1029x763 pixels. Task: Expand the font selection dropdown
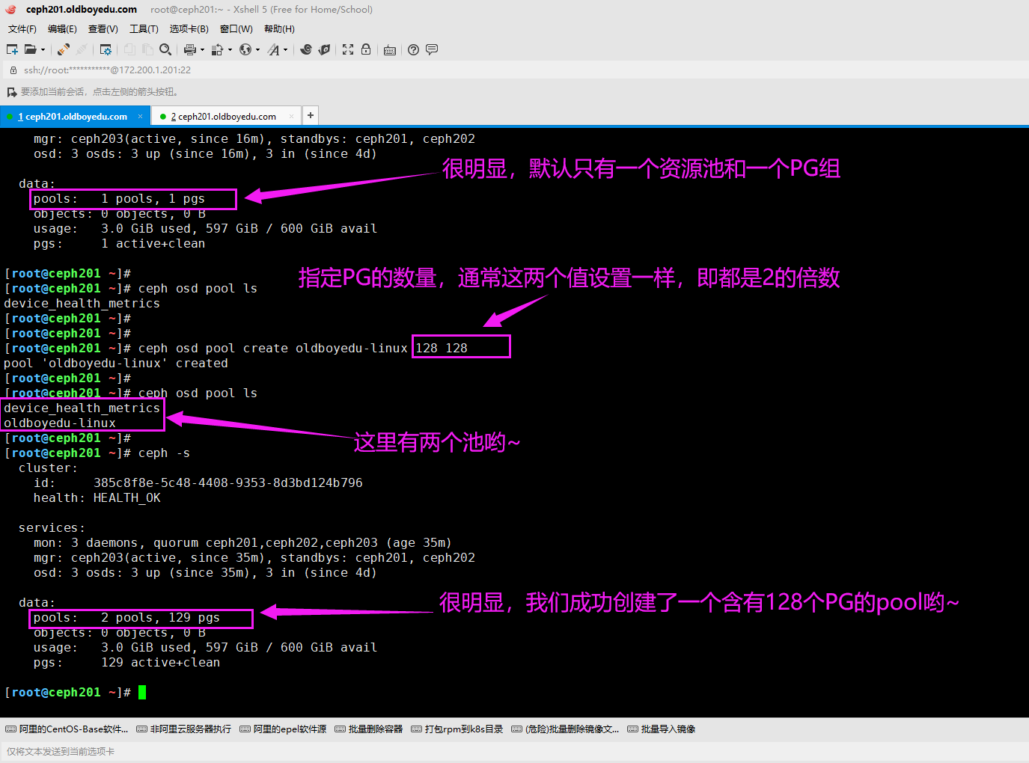[x=285, y=49]
